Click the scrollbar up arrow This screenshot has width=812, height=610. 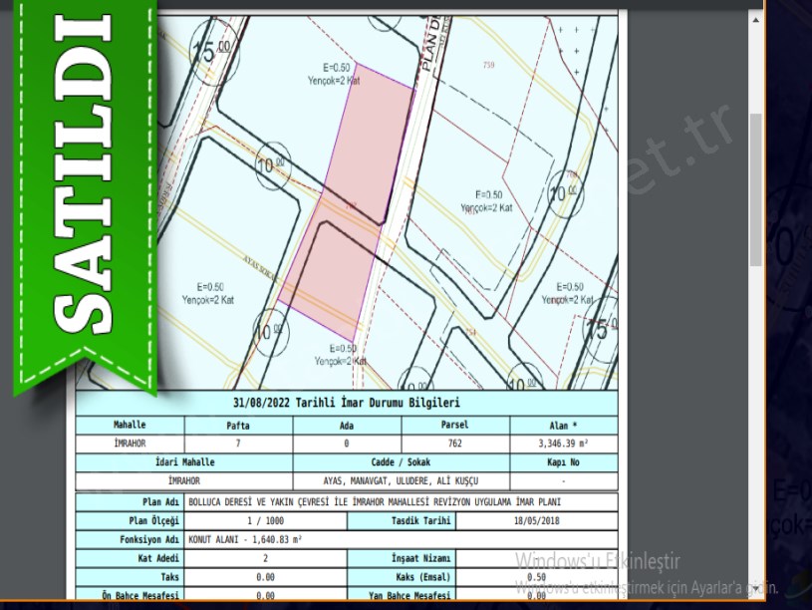pos(755,18)
